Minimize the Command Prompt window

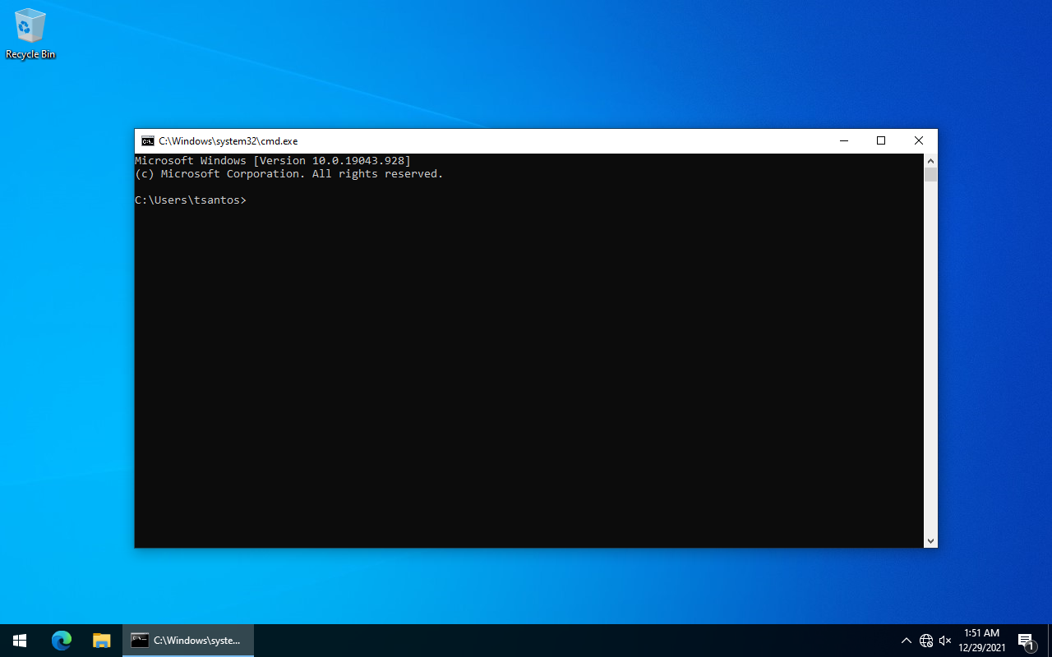coord(843,141)
